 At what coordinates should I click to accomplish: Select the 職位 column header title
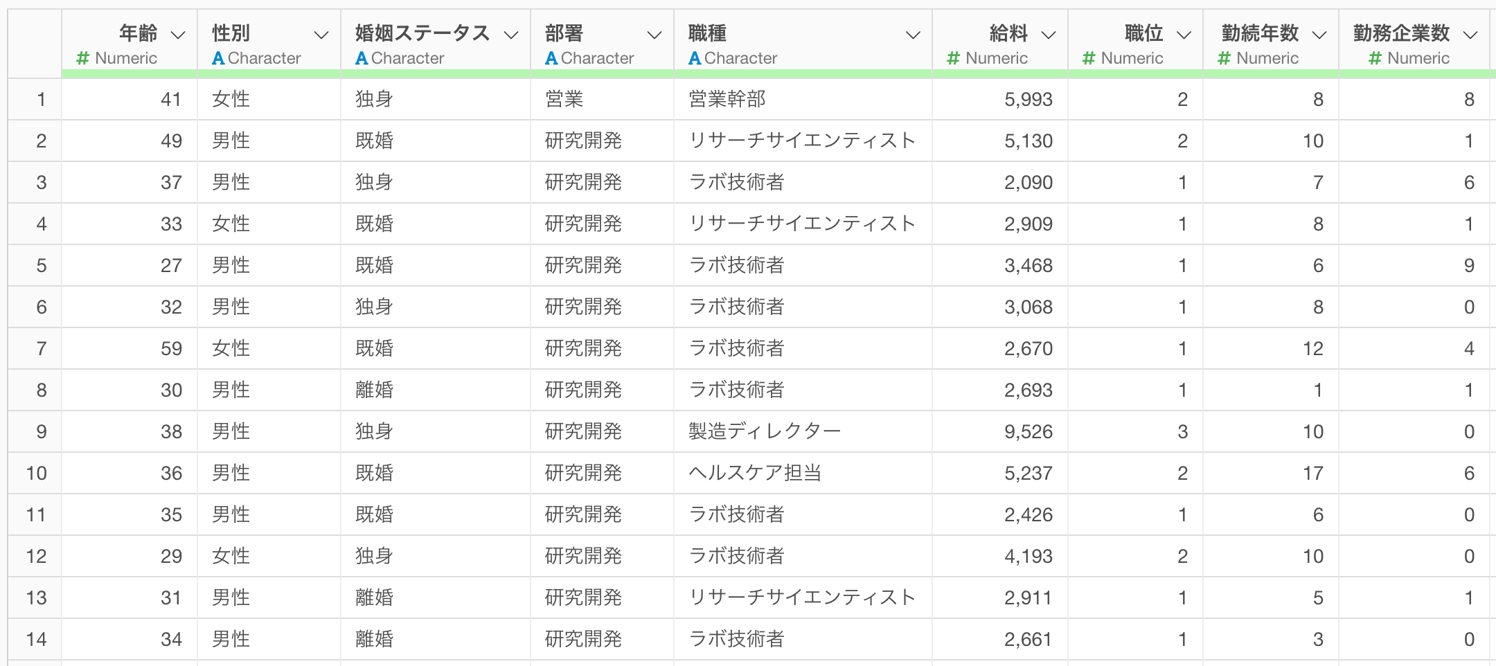1144,33
